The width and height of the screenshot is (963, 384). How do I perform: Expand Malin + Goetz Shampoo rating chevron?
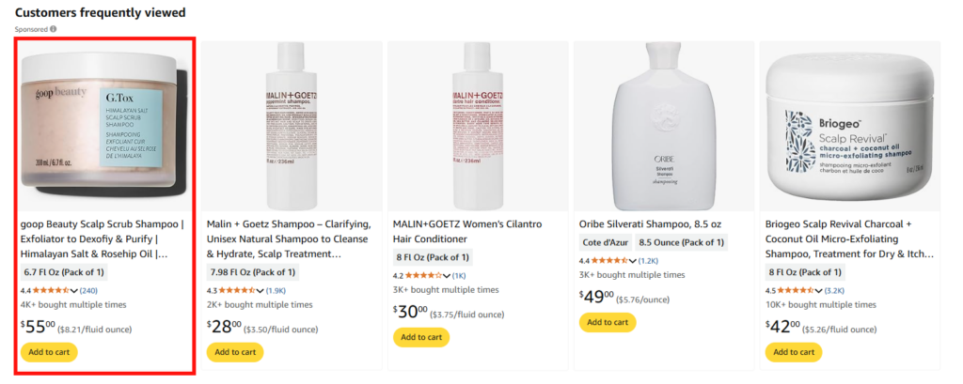[x=260, y=291]
